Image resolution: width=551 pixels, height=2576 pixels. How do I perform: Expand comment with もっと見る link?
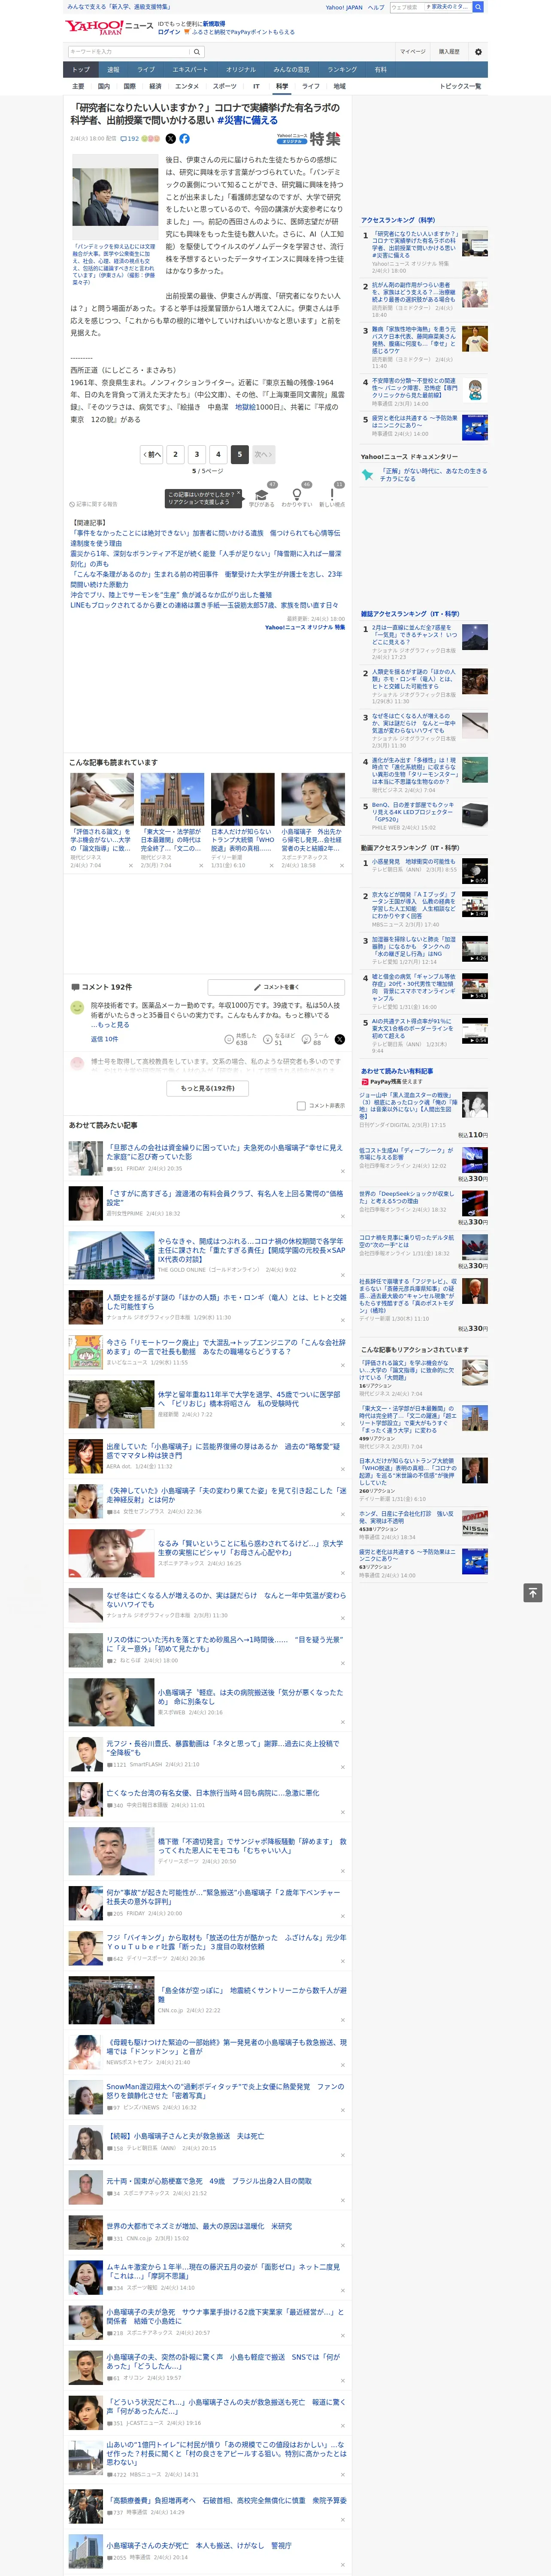(x=113, y=1025)
